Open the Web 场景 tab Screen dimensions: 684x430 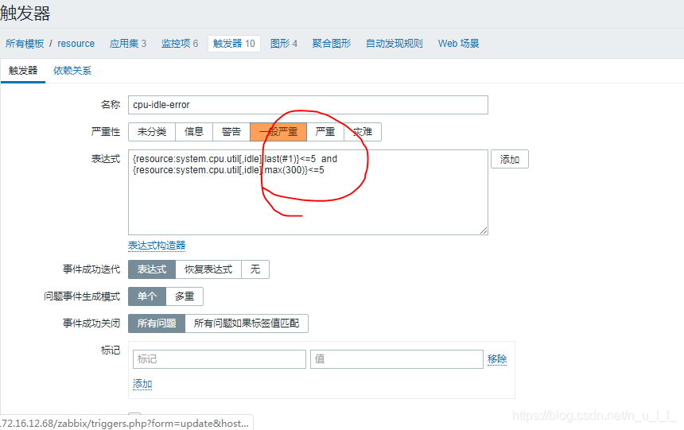458,44
